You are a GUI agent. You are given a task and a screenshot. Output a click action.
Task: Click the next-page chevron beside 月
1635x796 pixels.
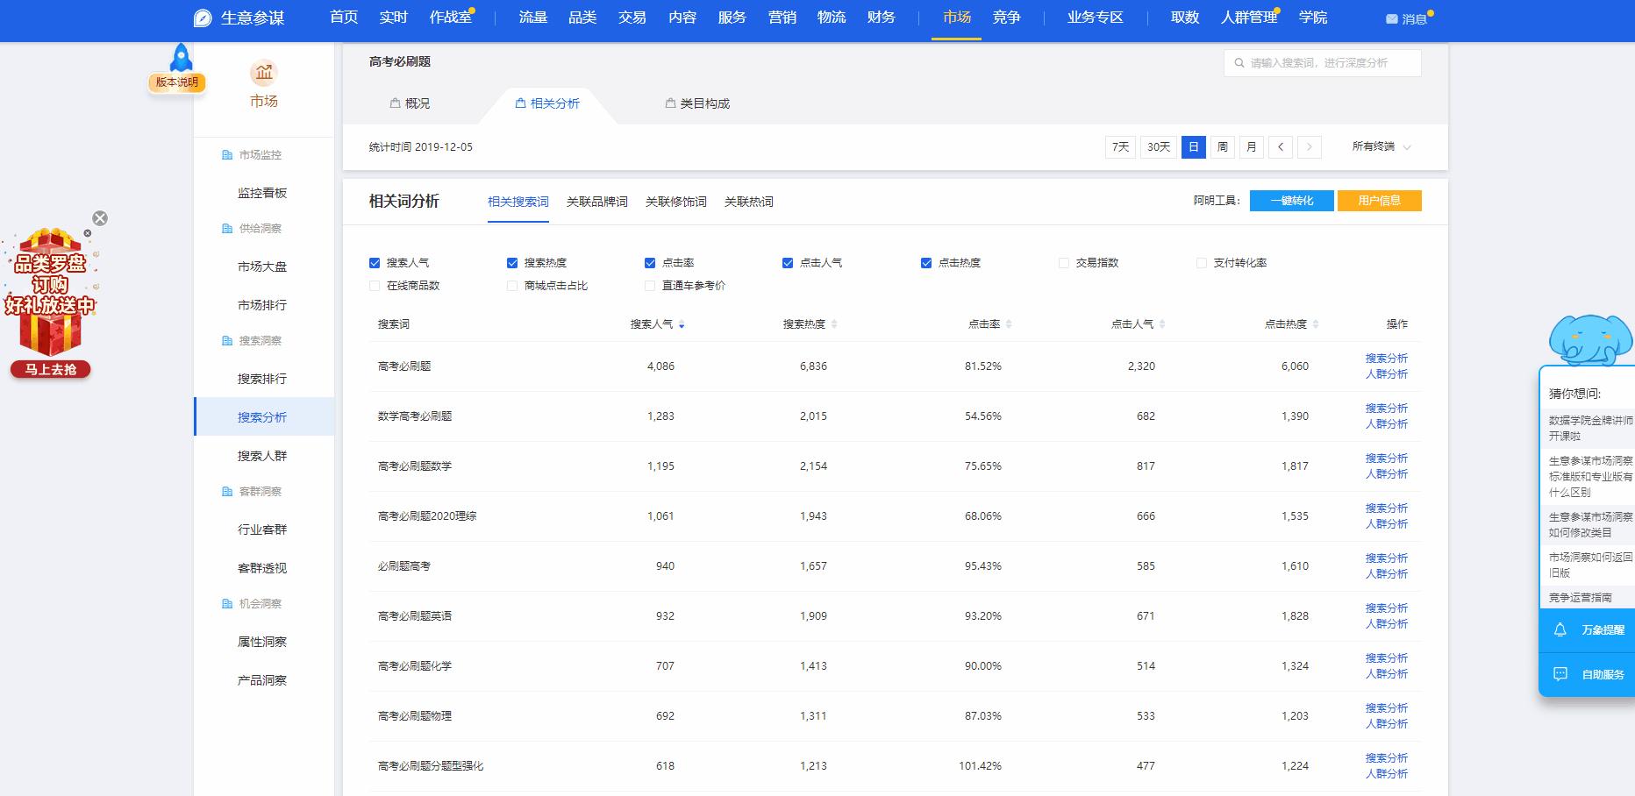tap(1310, 147)
